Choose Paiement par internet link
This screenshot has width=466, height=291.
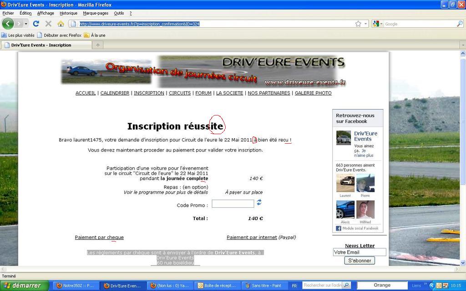point(252,237)
